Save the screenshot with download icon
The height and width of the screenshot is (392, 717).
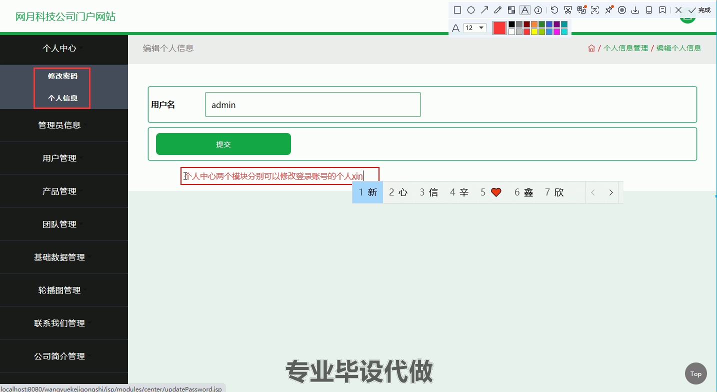pos(635,9)
